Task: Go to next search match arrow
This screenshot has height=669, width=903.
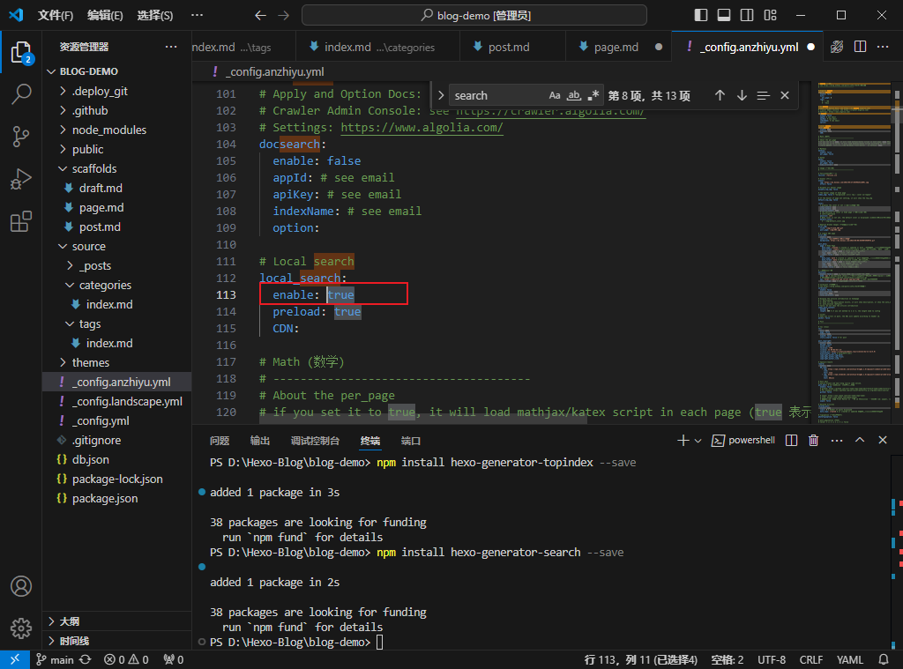Action: tap(742, 95)
